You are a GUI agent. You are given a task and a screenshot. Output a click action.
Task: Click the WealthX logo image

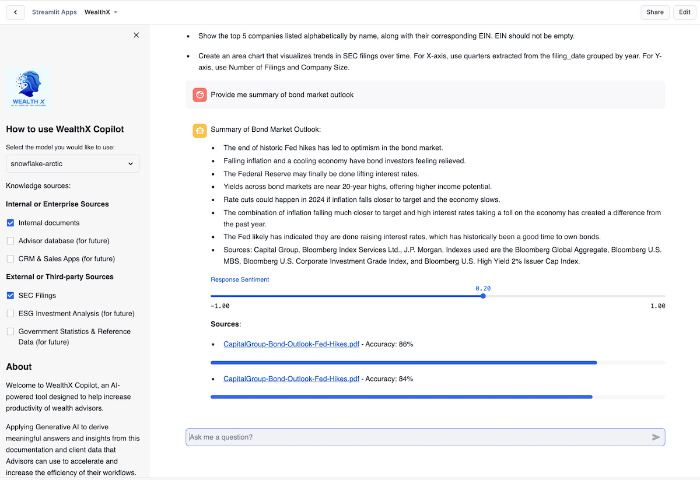pos(29,89)
